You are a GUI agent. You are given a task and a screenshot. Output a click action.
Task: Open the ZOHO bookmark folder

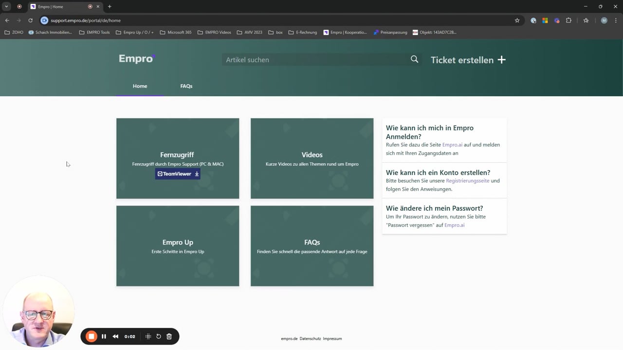pos(14,33)
